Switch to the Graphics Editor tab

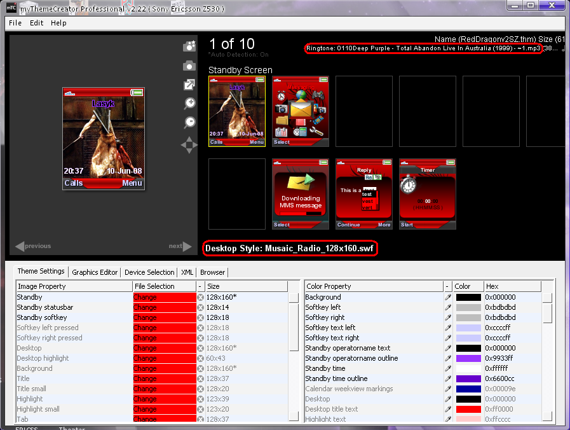(x=95, y=272)
